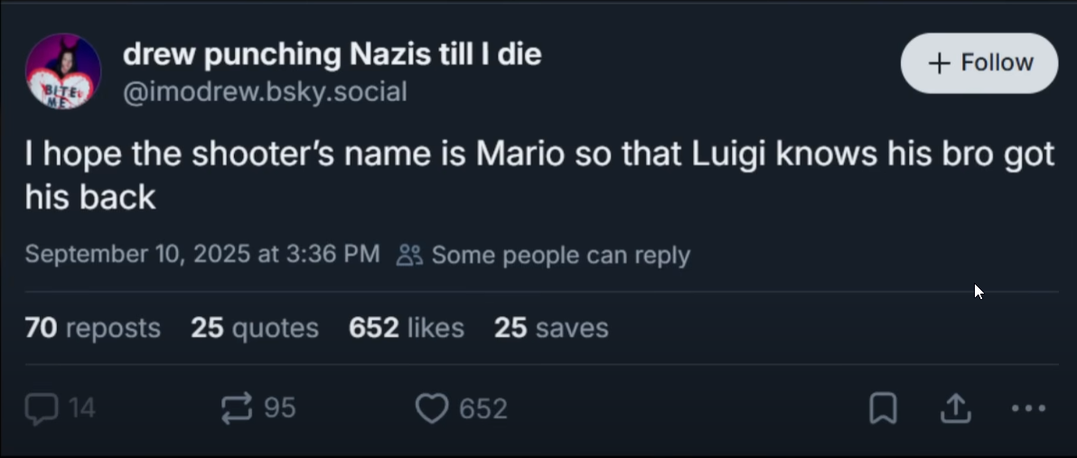Image resolution: width=1077 pixels, height=458 pixels.
Task: Click the September 10, 2025 timestamp
Action: 201,254
